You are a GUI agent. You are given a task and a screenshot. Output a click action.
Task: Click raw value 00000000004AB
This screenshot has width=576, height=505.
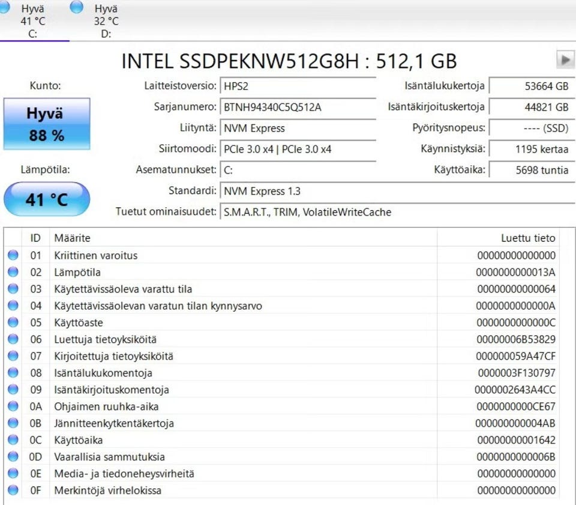coord(515,423)
